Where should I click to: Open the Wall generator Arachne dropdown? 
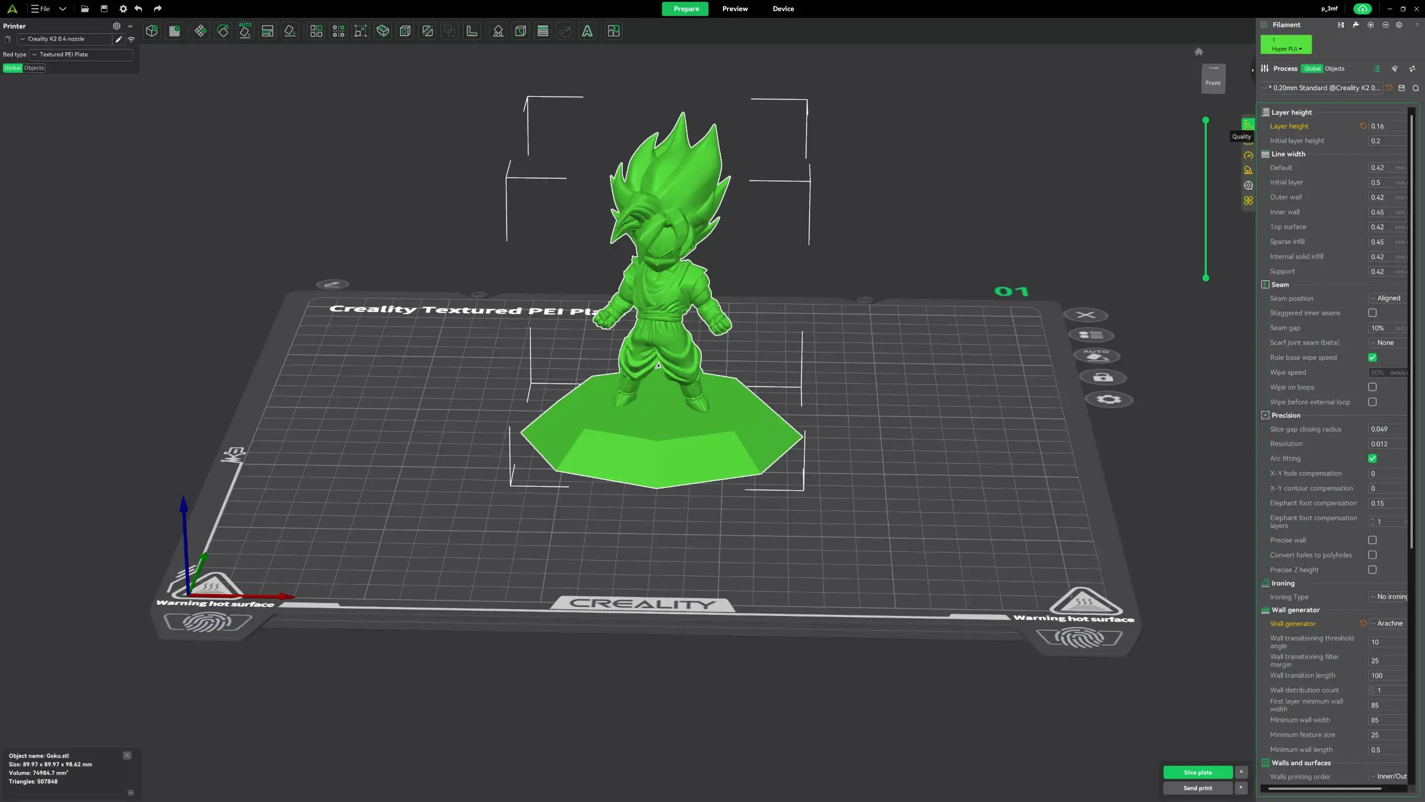(1388, 623)
